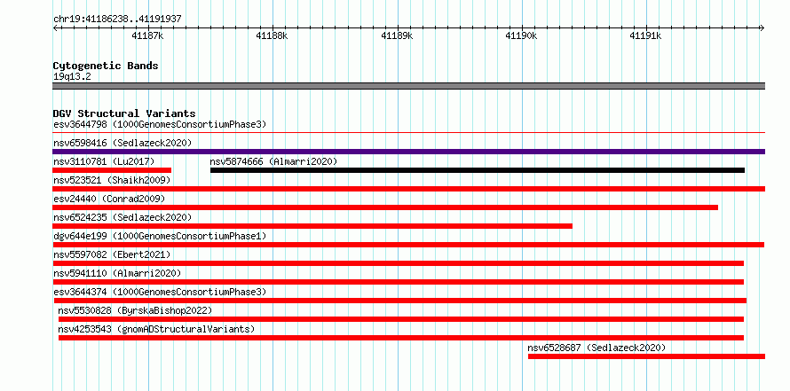Image resolution: width=790 pixels, height=391 pixels.
Task: Click the red esv24440 variant bar
Action: coord(385,207)
